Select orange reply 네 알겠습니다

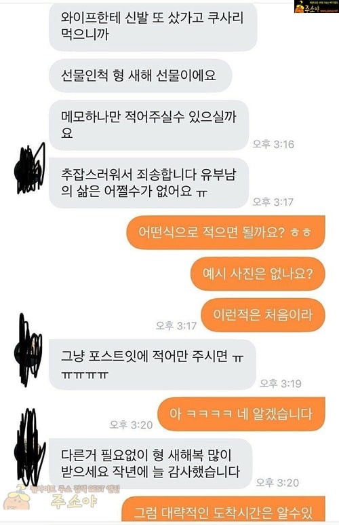241,414
